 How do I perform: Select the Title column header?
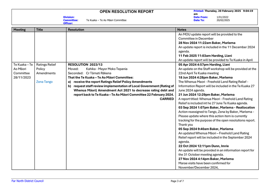pos(40,30)
